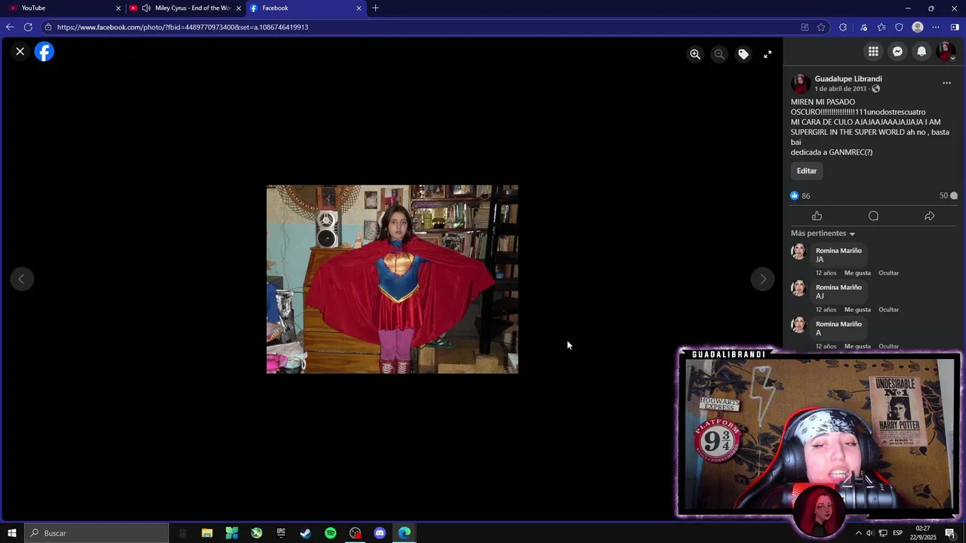Close the Miley Cyrus tab
This screenshot has height=543, width=966.
238,8
